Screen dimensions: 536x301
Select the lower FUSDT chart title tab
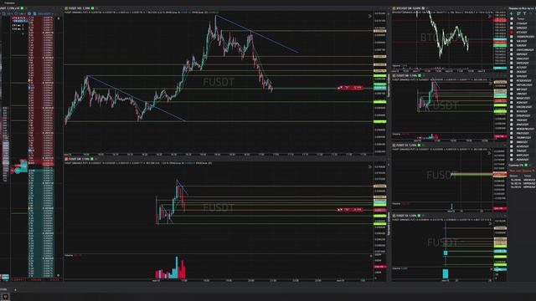click(x=79, y=159)
